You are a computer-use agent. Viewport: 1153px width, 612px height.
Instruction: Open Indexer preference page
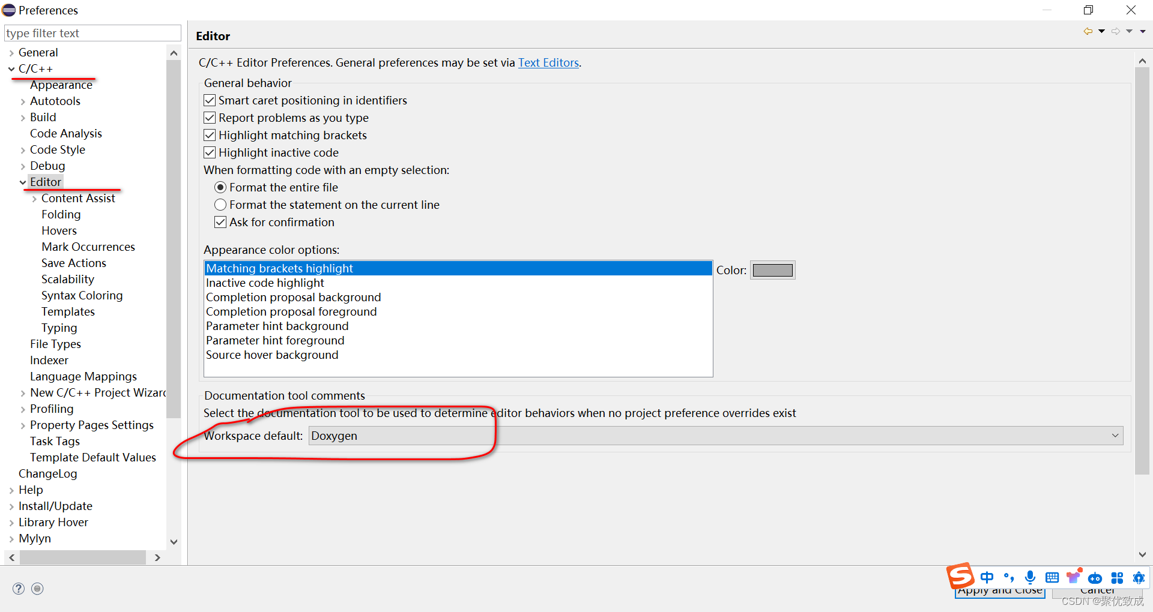[49, 360]
